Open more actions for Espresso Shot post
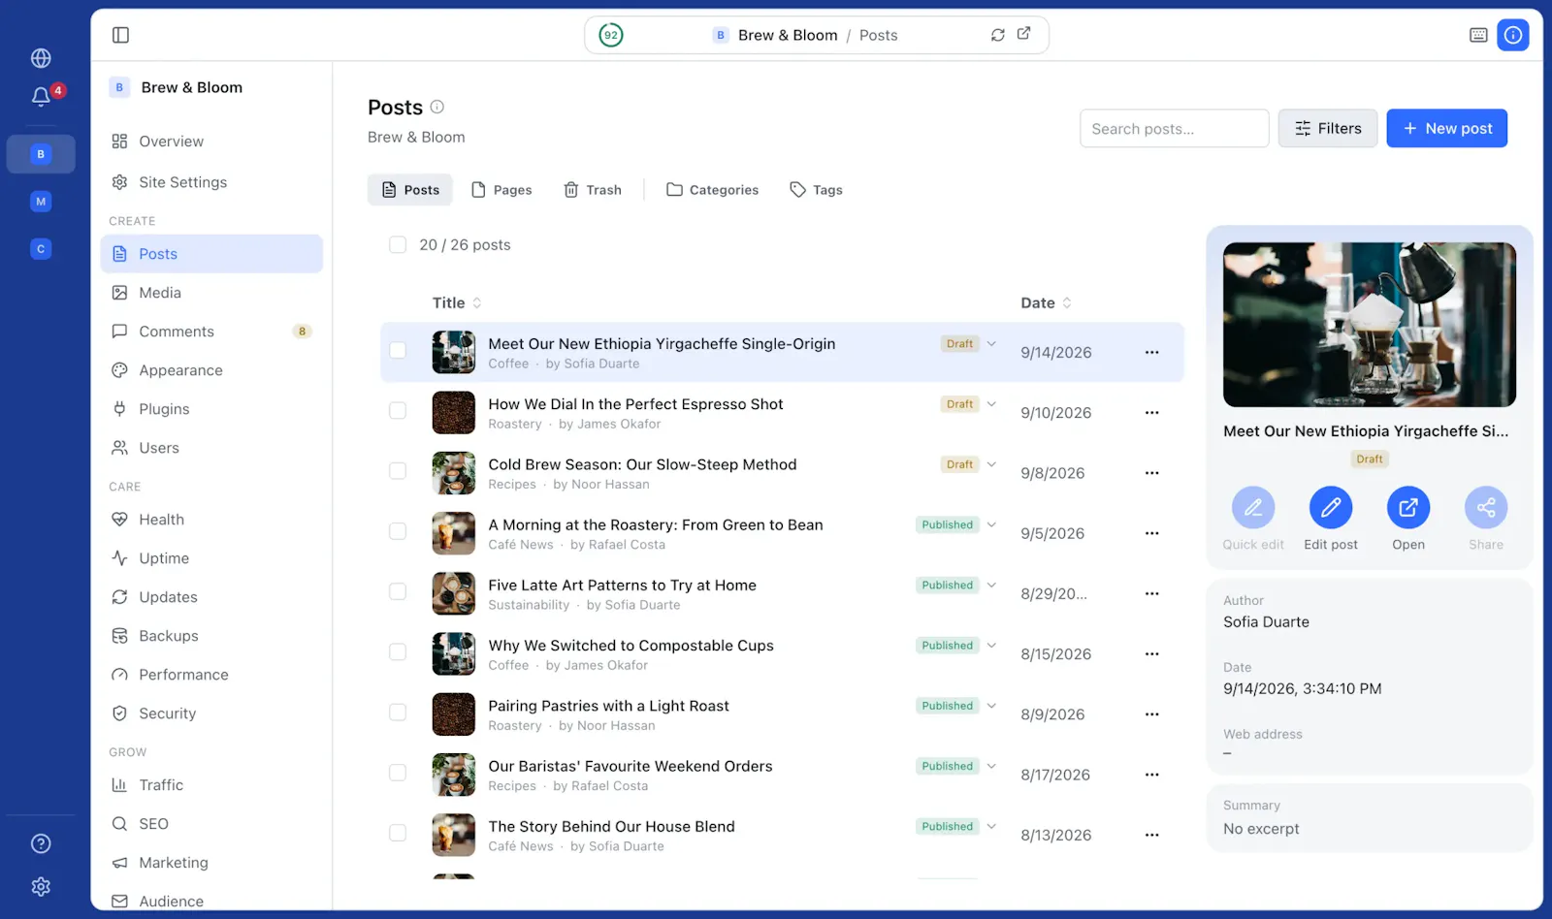Screen dimensions: 1552x919 tap(1151, 413)
